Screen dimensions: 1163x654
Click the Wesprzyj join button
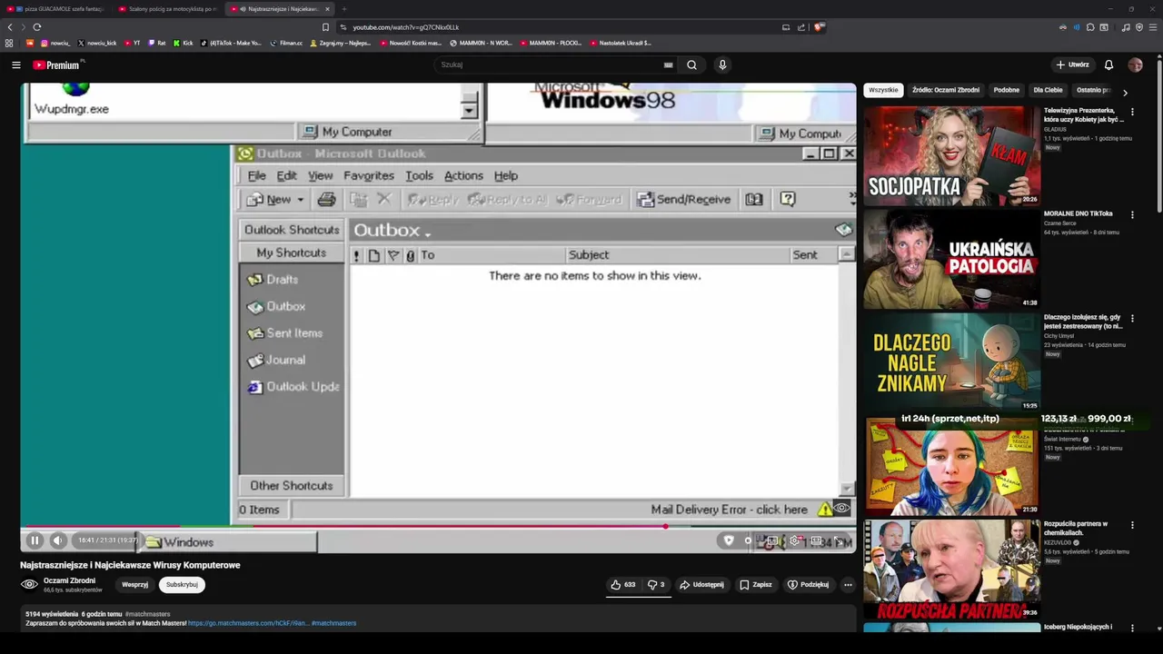pos(134,585)
